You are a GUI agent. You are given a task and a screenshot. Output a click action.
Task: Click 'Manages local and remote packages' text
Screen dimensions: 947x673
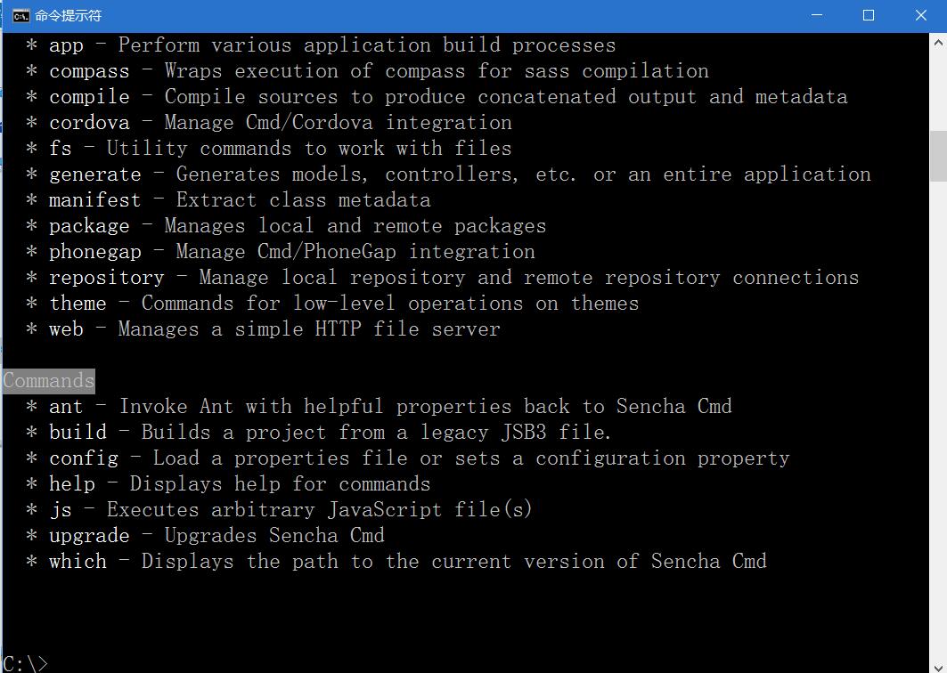click(x=355, y=226)
